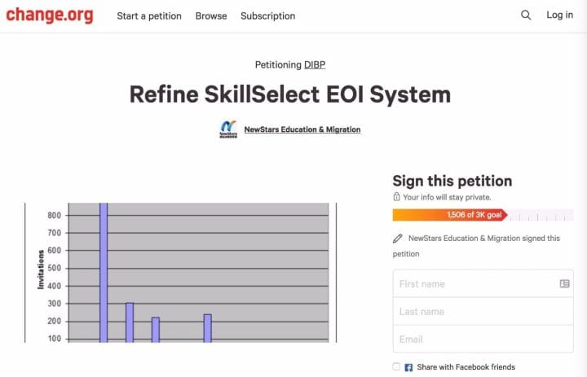This screenshot has width=587, height=377.
Task: Click the change.org logo
Action: pos(50,15)
